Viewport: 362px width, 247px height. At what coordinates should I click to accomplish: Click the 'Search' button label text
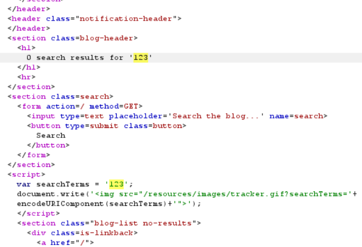pyautogui.click(x=51, y=135)
